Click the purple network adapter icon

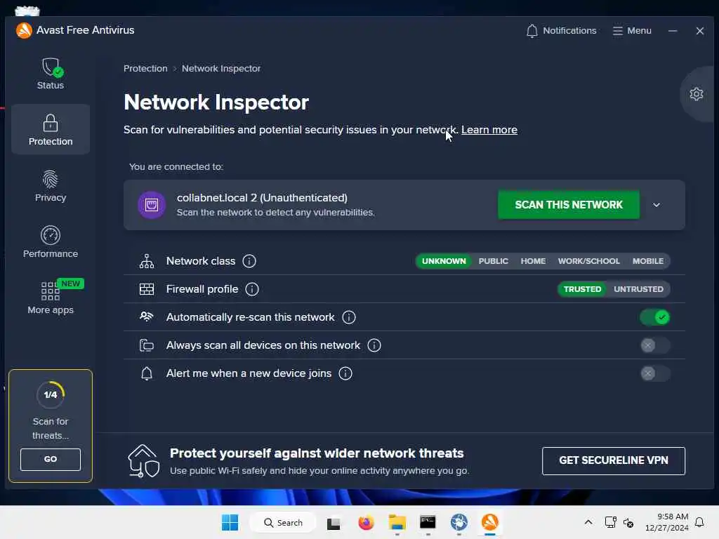pyautogui.click(x=152, y=205)
